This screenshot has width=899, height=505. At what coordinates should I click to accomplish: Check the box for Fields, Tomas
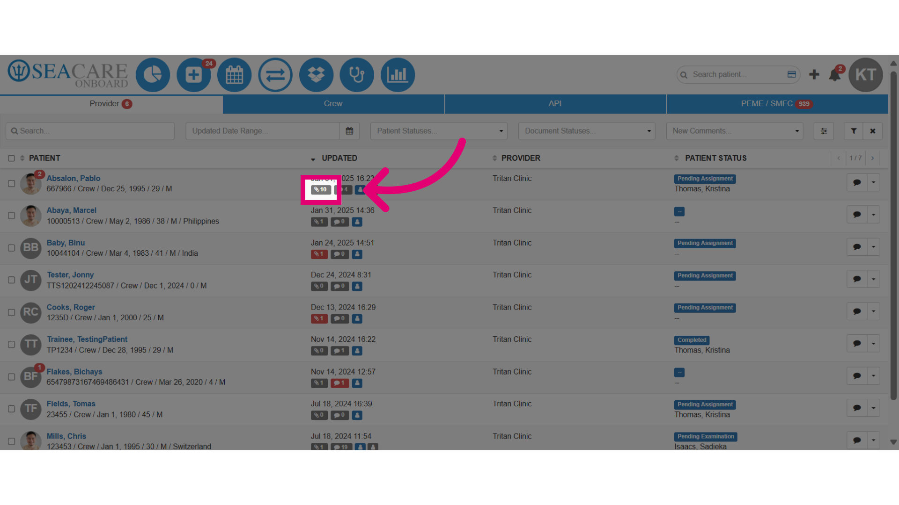11,409
